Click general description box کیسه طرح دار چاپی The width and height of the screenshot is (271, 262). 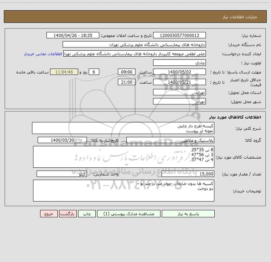pyautogui.click(x=123, y=128)
